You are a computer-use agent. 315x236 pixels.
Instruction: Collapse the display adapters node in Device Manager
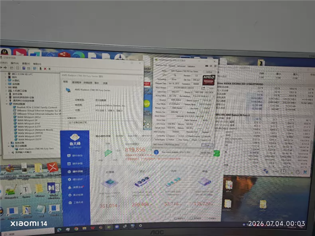tap(9, 146)
